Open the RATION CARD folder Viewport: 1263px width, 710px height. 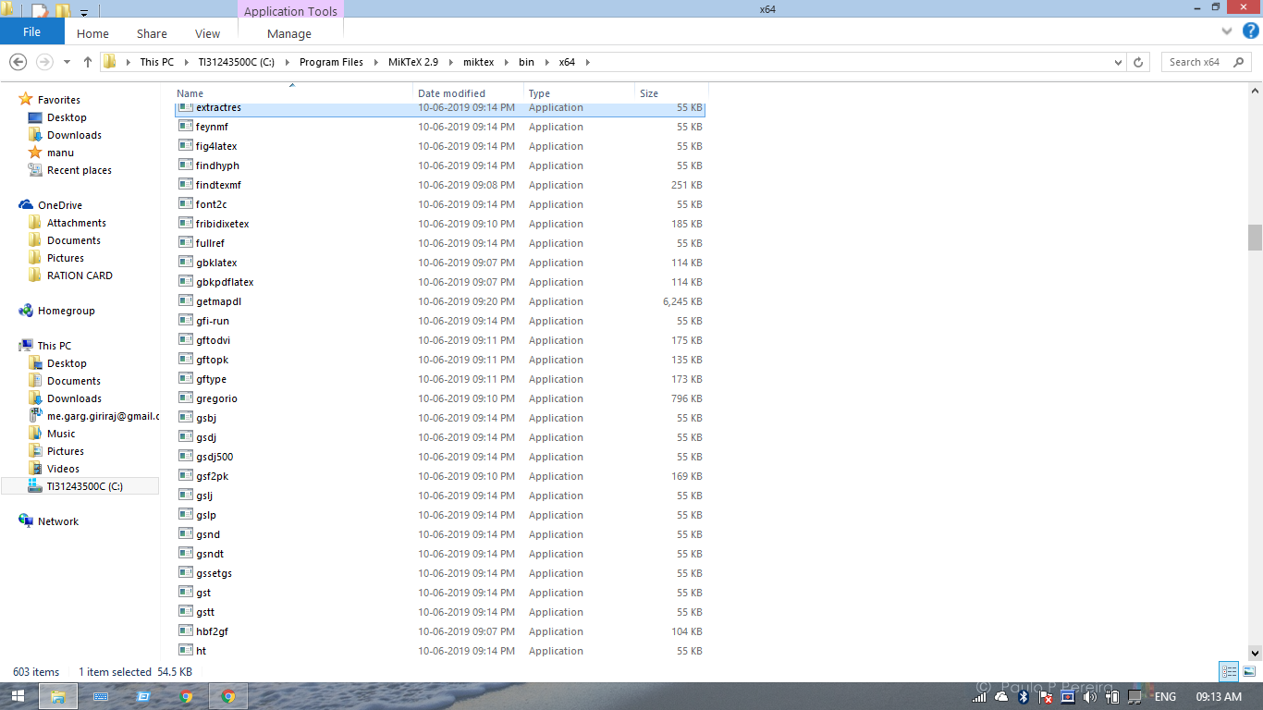(x=80, y=275)
